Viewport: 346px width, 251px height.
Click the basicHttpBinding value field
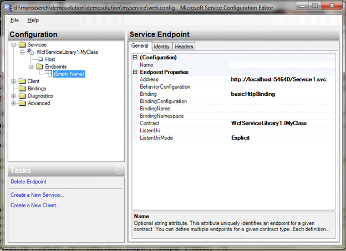coord(282,94)
